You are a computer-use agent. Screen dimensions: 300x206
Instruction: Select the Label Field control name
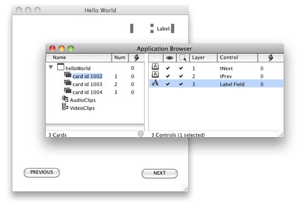(232, 84)
